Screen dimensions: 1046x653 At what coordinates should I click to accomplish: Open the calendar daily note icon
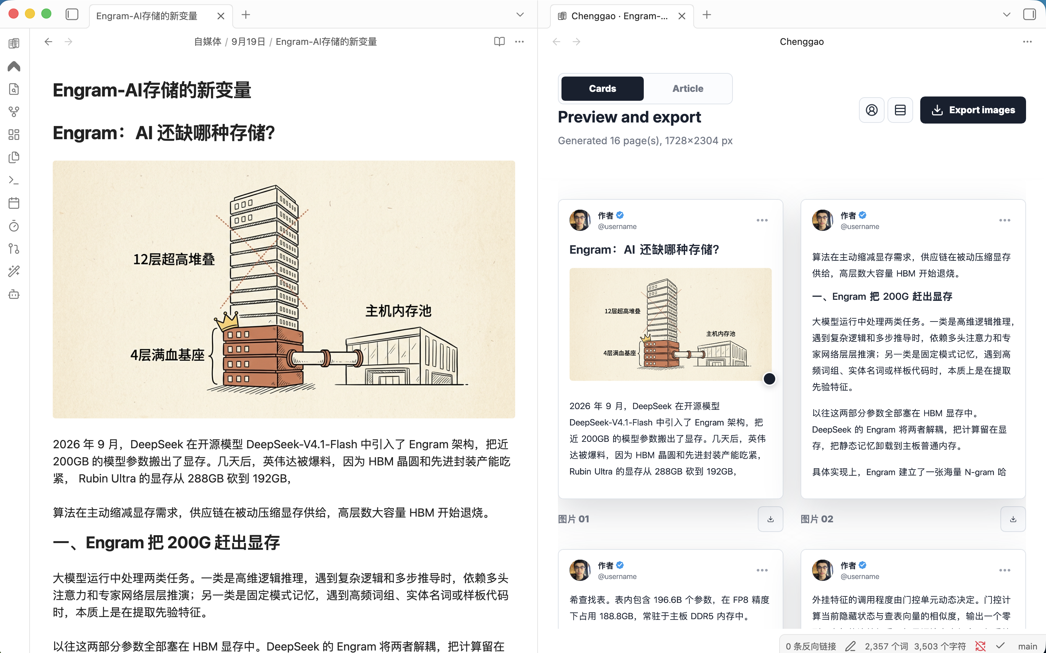tap(14, 203)
